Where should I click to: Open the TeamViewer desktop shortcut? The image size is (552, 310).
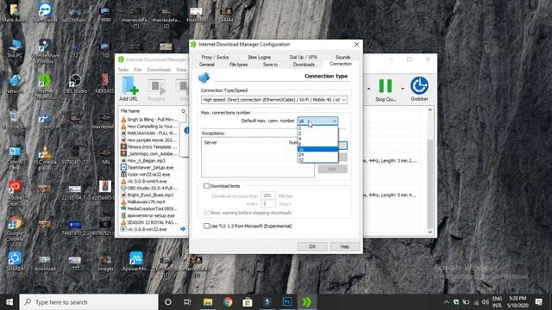click(x=45, y=12)
